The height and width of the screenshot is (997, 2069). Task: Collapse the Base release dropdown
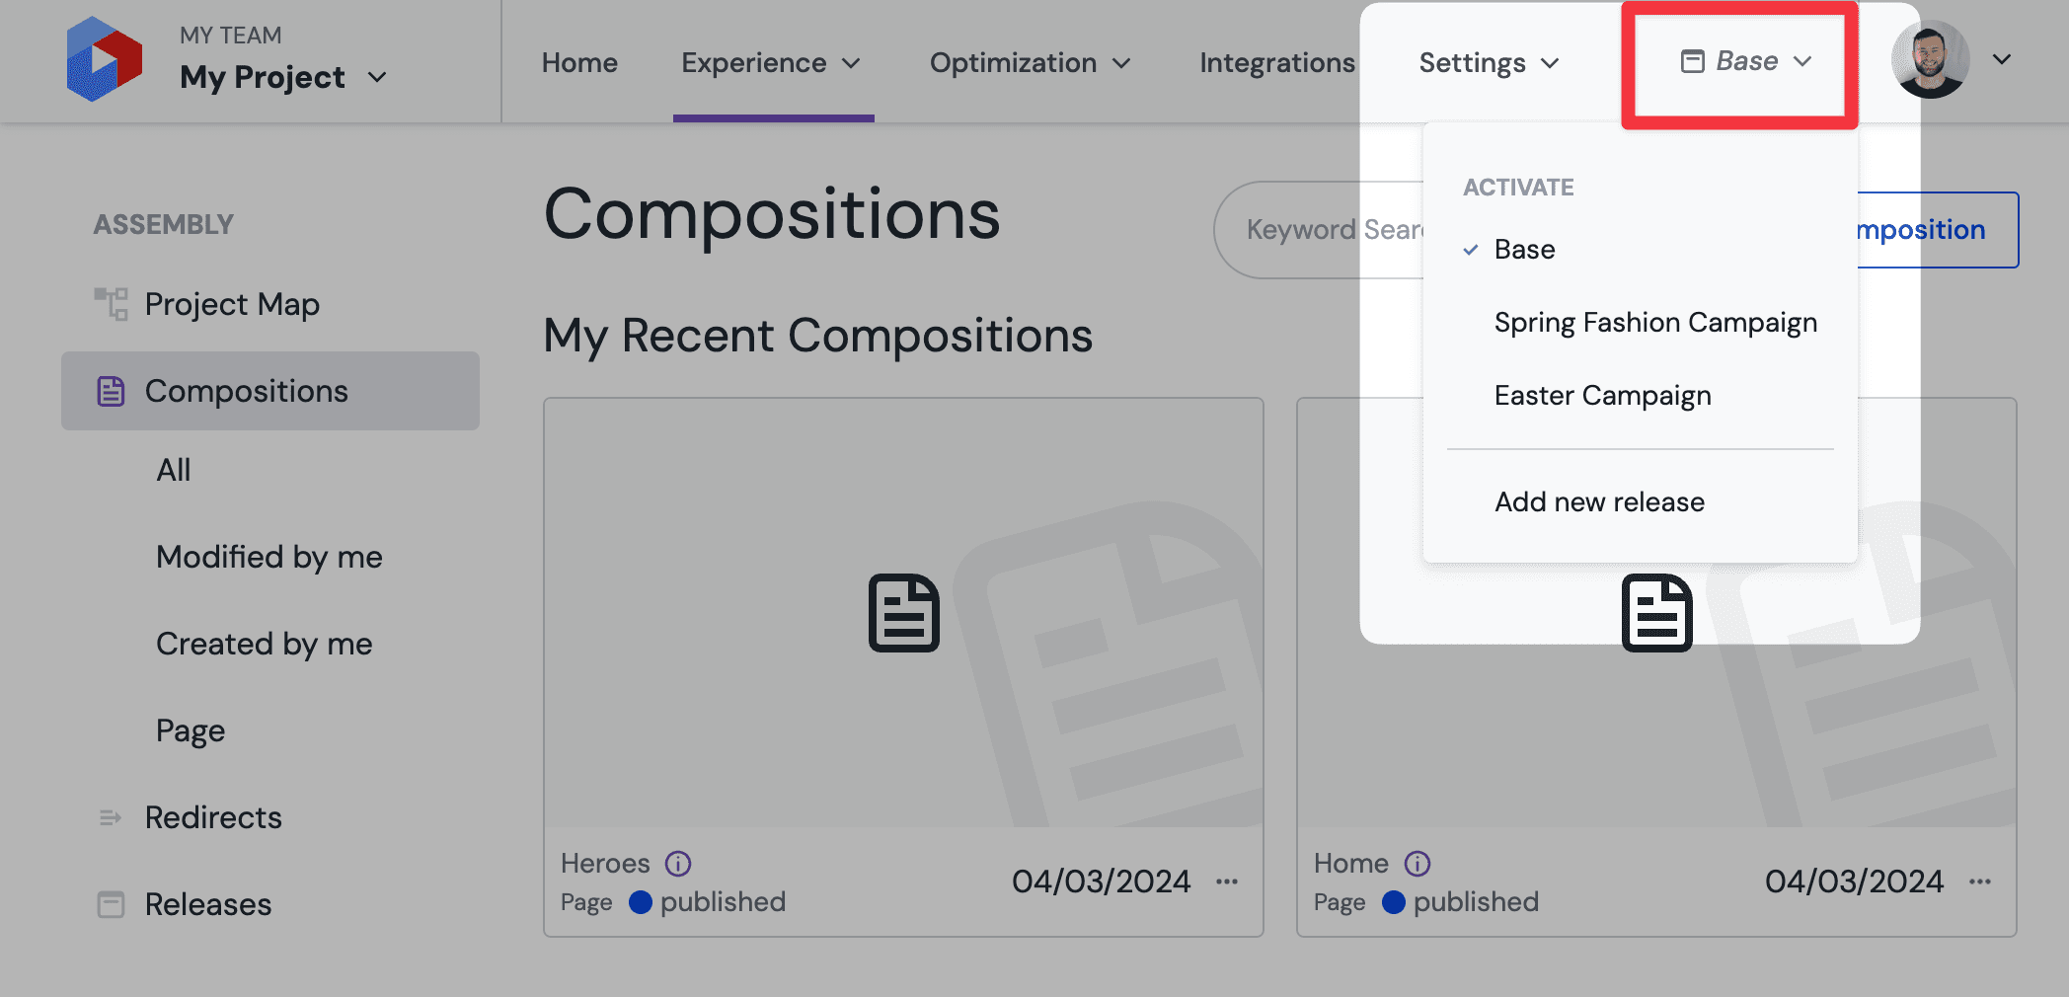(x=1746, y=61)
